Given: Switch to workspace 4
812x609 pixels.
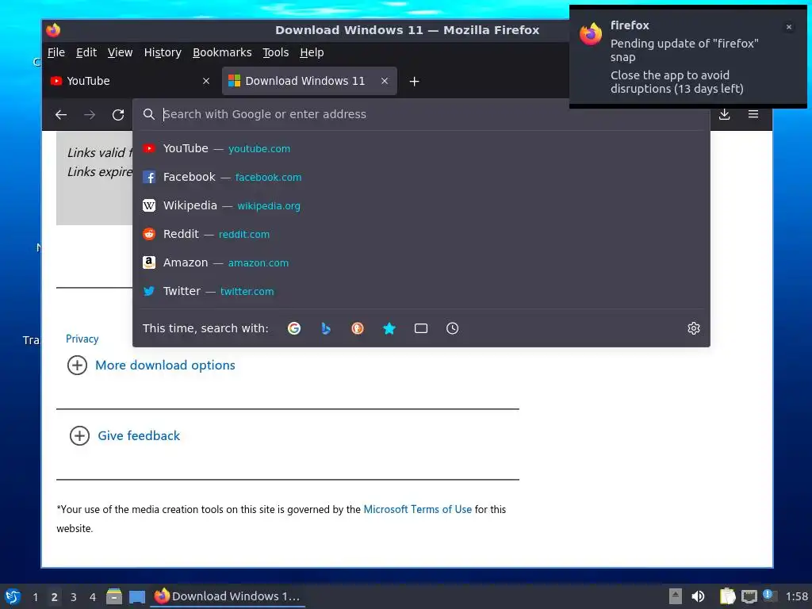Looking at the screenshot, I should 93,597.
